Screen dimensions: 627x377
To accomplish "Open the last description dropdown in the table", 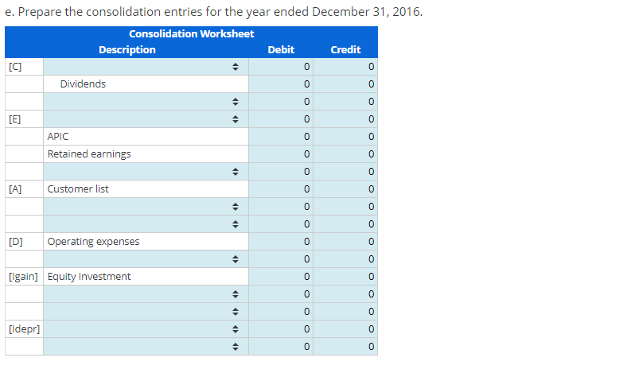I will click(146, 347).
